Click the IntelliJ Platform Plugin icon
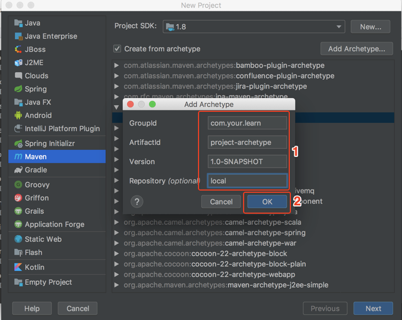Screen dimensions: 402x320 coord(18,128)
